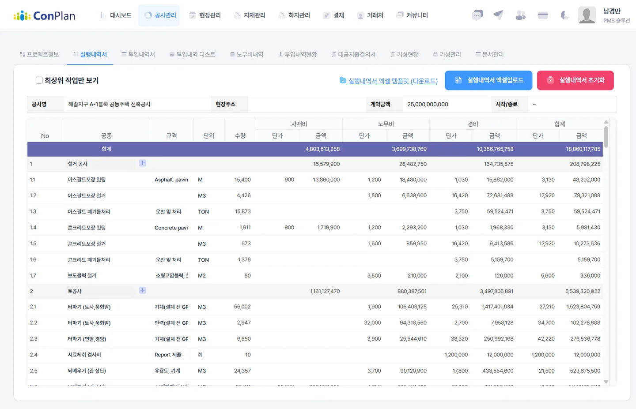Open 커뮤니티 menu
Image resolution: width=636 pixels, height=409 pixels.
pos(412,15)
